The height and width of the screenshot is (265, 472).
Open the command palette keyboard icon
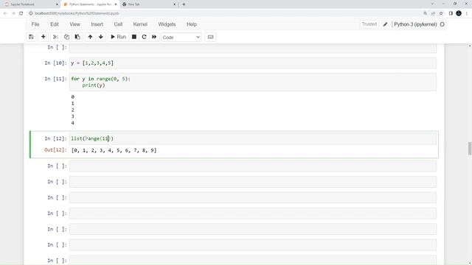tap(210, 37)
